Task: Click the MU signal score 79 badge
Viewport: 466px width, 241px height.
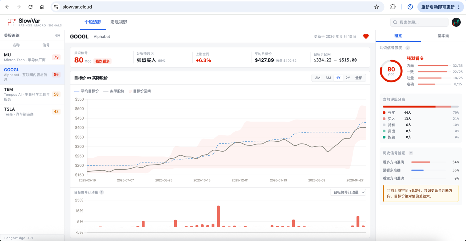Action: (56, 57)
